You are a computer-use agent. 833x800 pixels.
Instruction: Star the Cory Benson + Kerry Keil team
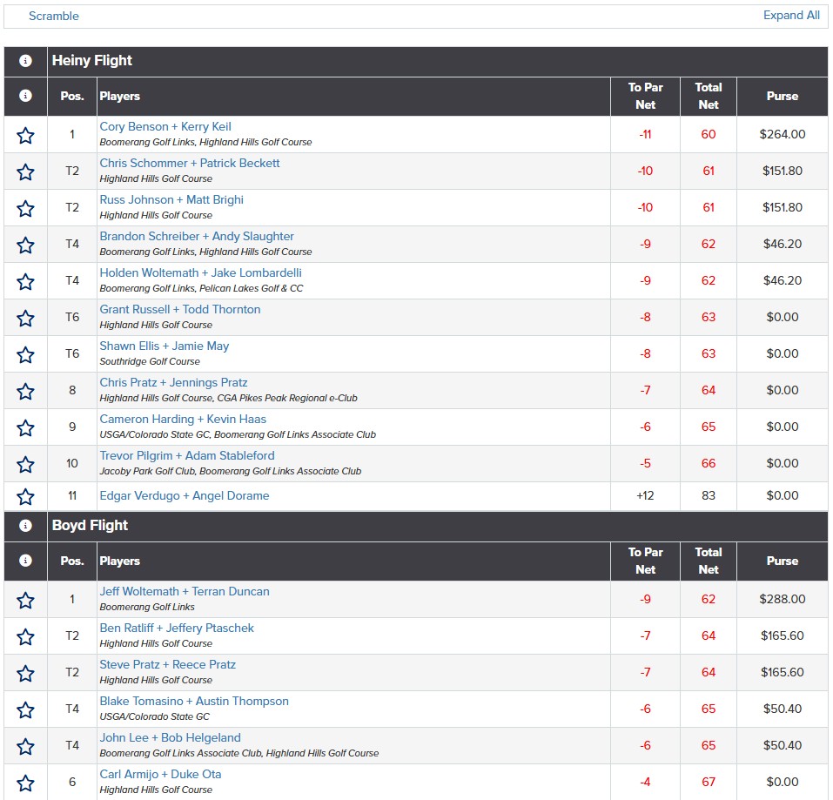point(25,136)
